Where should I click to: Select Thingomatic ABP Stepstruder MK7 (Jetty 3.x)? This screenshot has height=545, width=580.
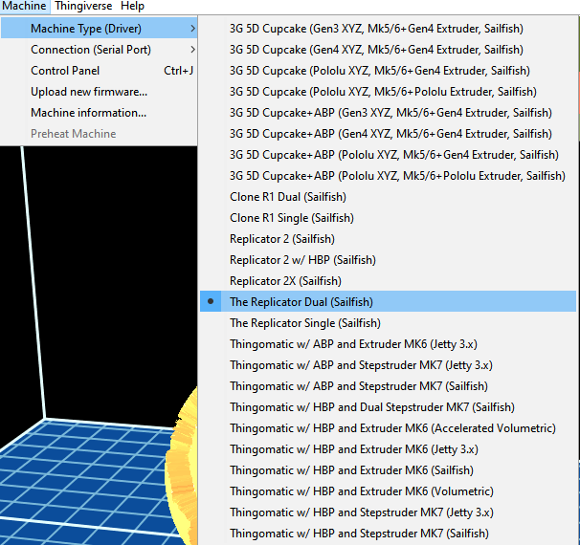point(388,365)
